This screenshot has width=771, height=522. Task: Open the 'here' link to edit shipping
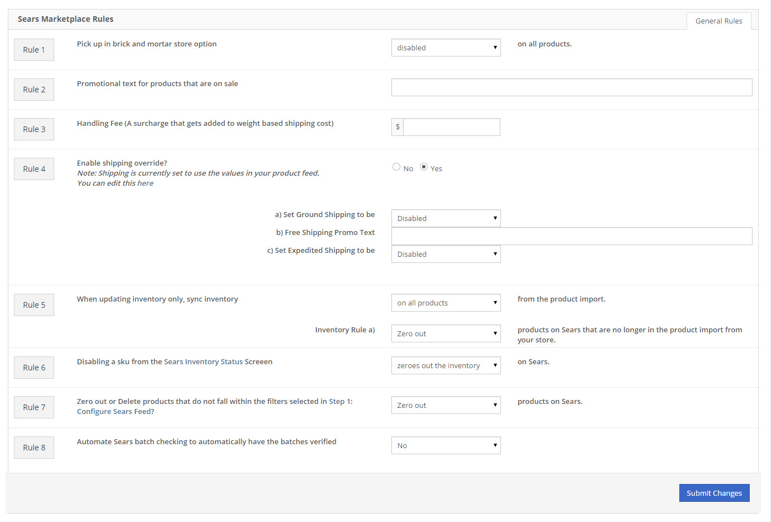pos(145,184)
